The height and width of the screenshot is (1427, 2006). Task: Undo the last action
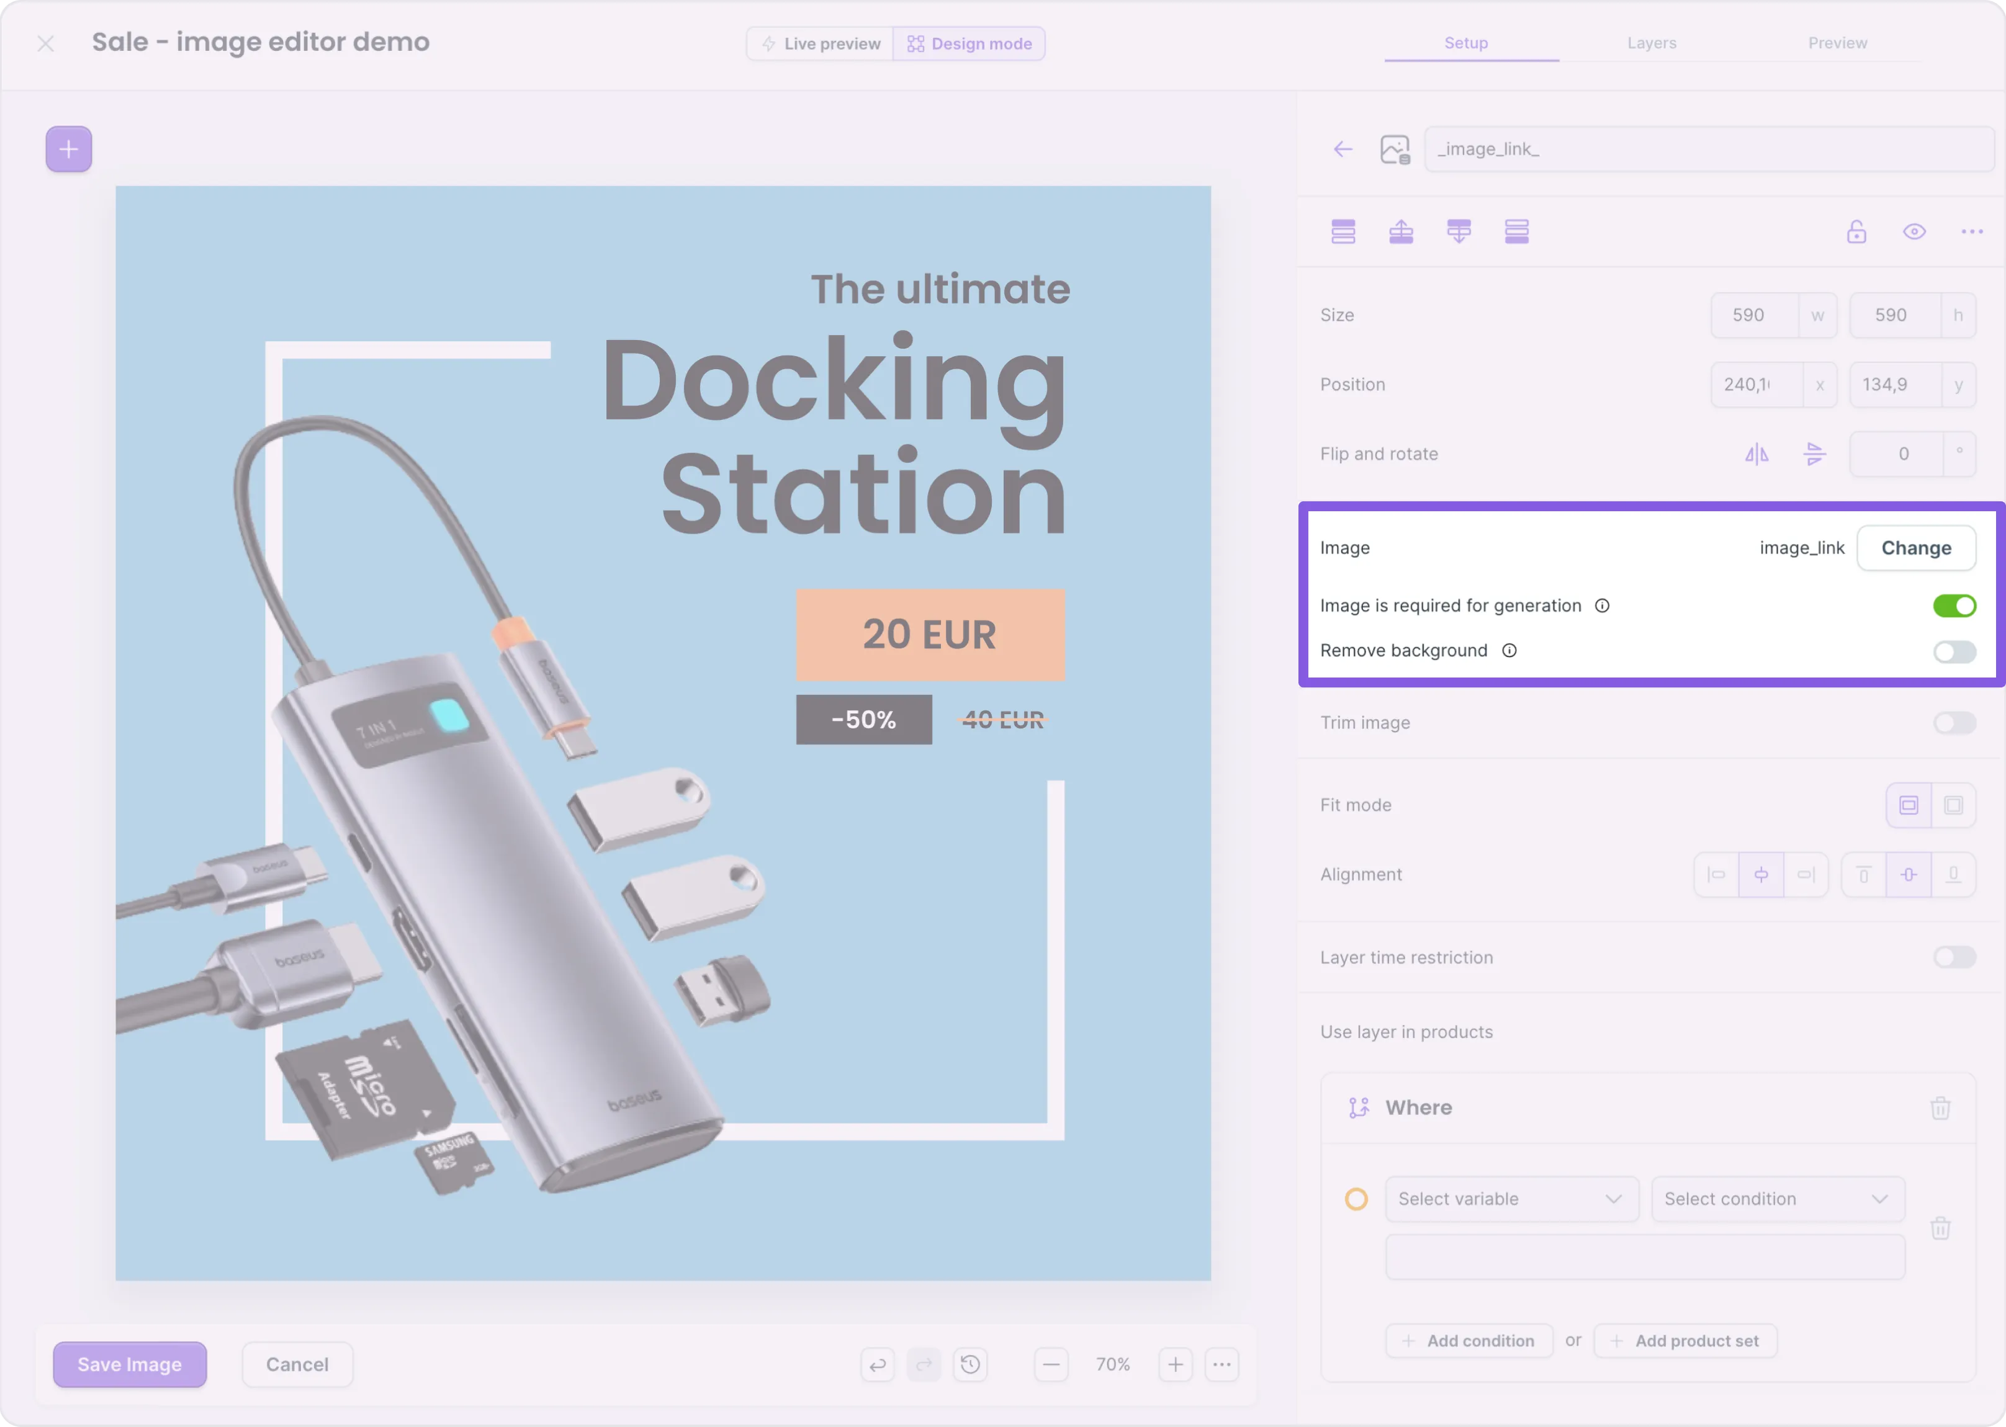click(877, 1364)
